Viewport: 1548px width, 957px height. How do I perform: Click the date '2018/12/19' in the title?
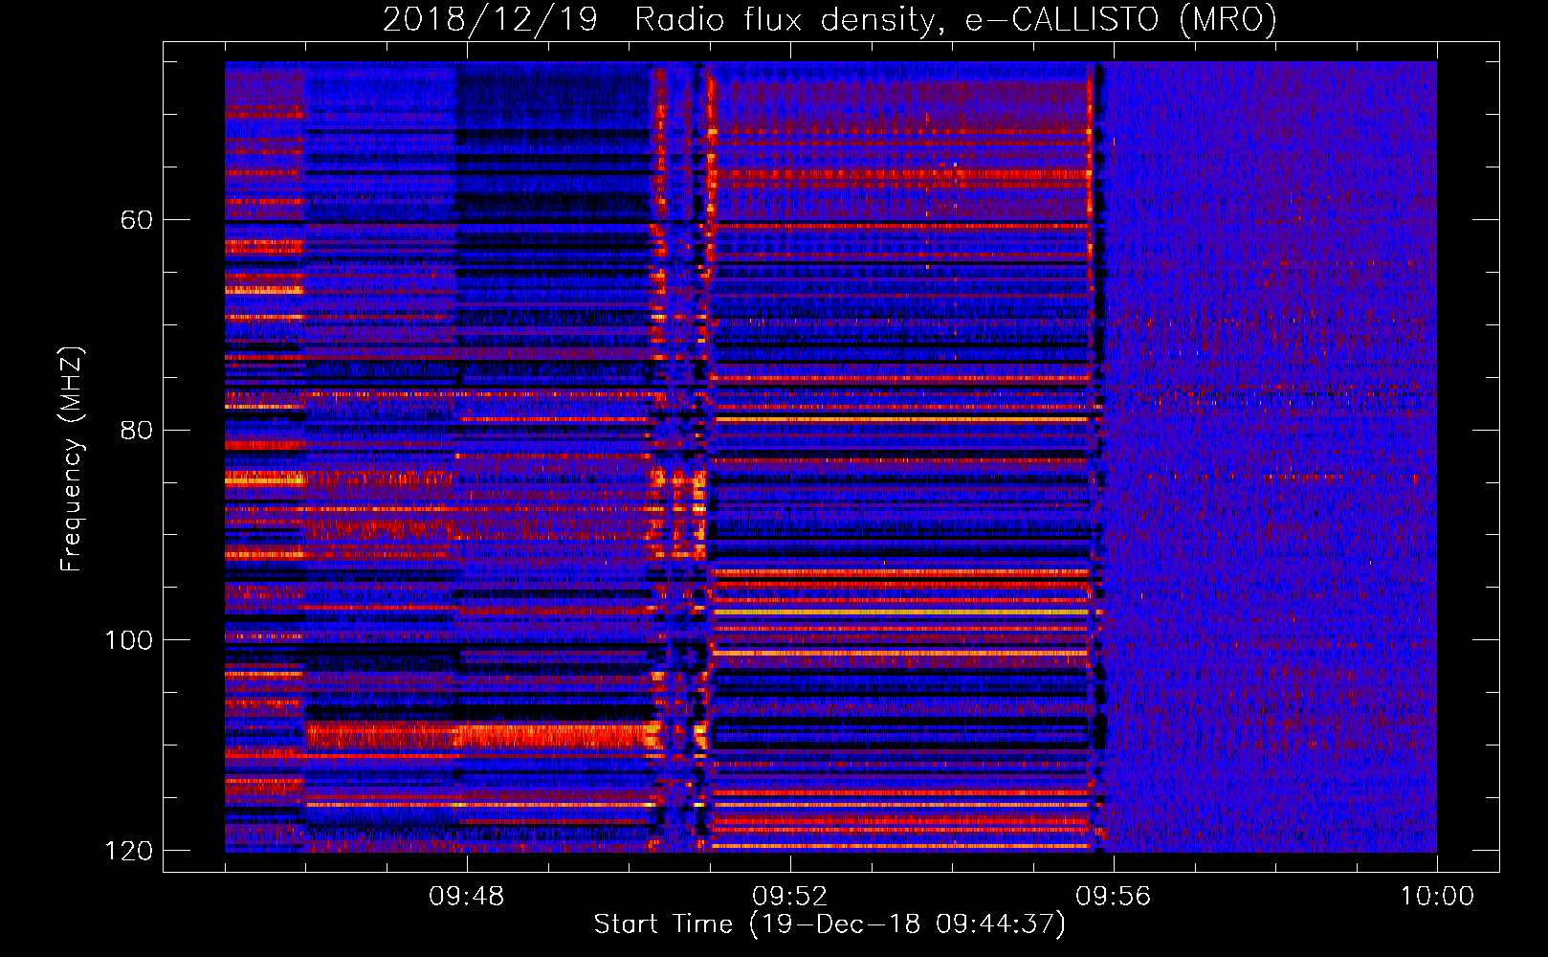click(x=490, y=20)
